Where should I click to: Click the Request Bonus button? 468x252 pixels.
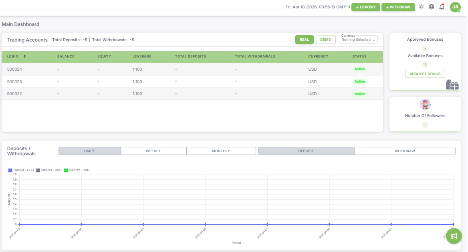pyautogui.click(x=425, y=74)
